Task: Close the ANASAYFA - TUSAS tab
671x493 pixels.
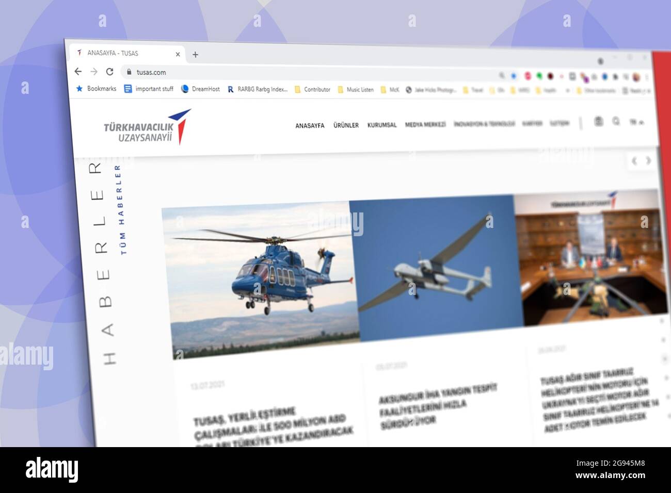Action: 178,54
